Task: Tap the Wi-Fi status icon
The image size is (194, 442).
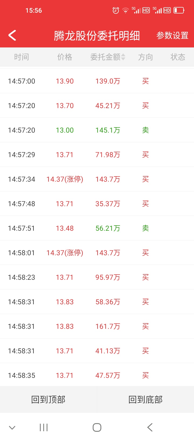Action: [x=125, y=11]
